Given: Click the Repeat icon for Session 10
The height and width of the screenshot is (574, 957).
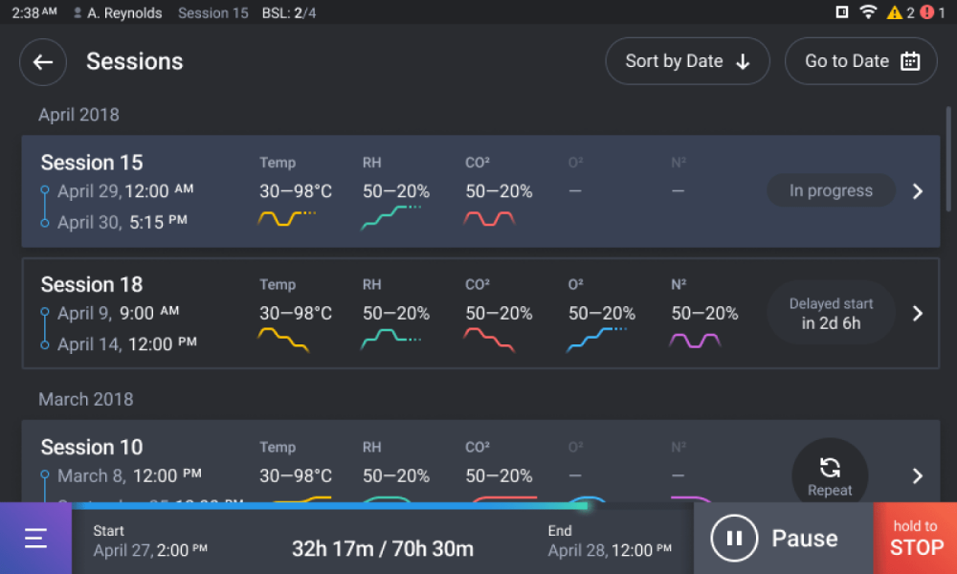Looking at the screenshot, I should tap(830, 469).
